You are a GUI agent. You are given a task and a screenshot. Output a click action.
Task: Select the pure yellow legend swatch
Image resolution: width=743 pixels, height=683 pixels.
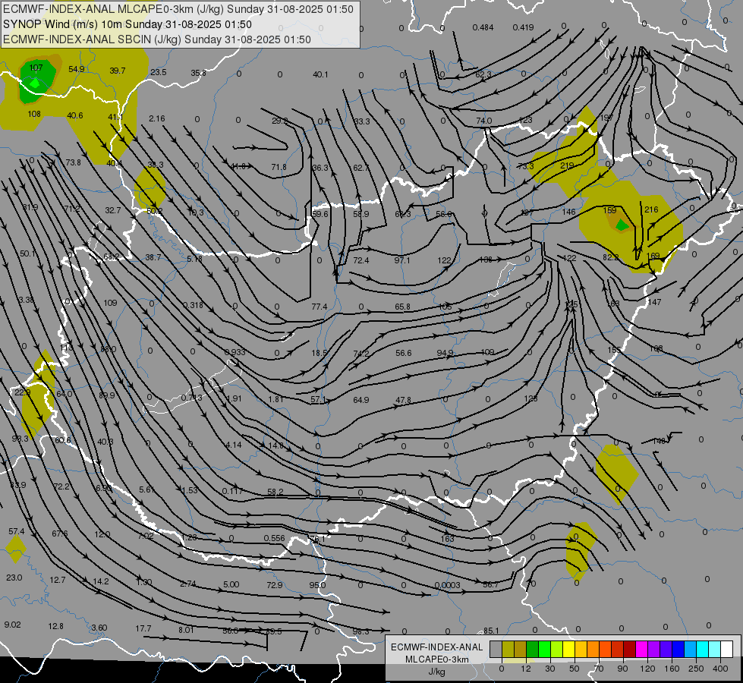[568, 650]
